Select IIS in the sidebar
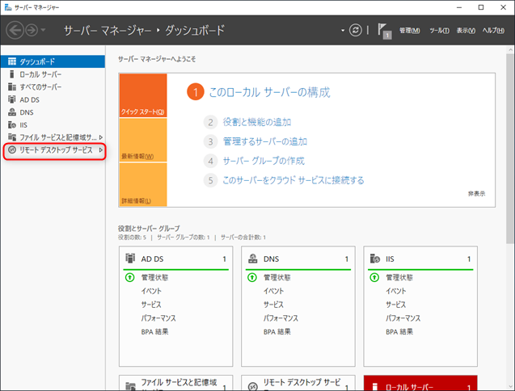515x391 pixels. coord(53,124)
